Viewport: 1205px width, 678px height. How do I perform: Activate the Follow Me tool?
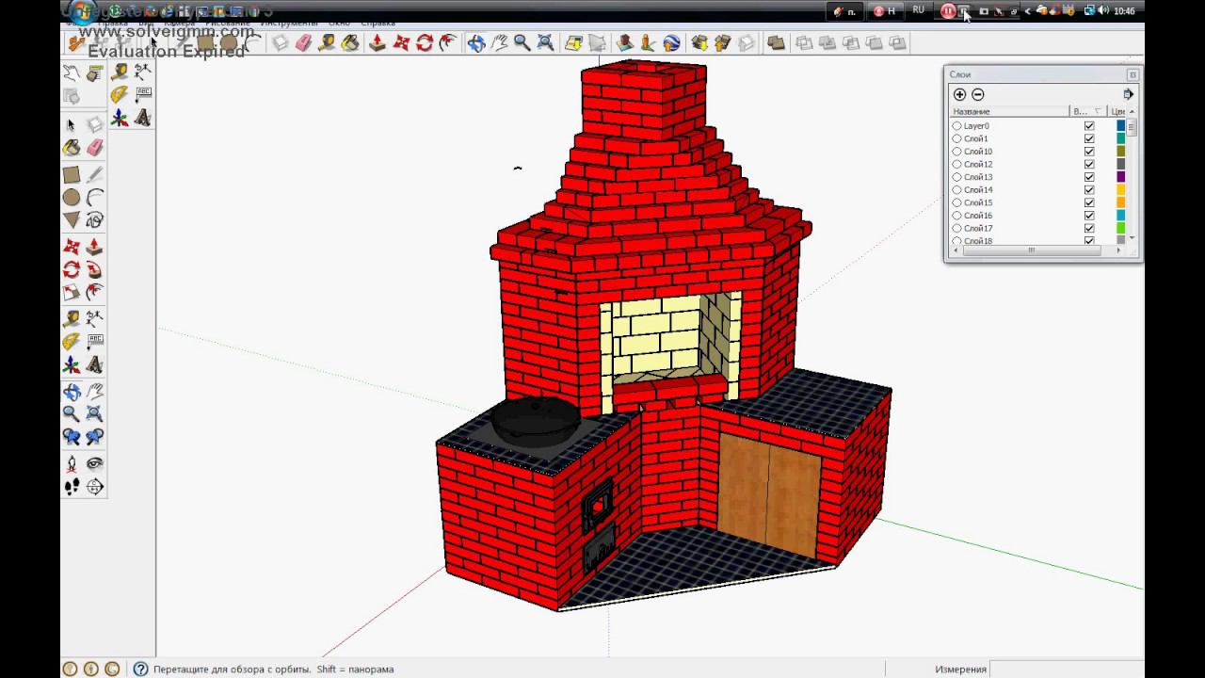94,270
